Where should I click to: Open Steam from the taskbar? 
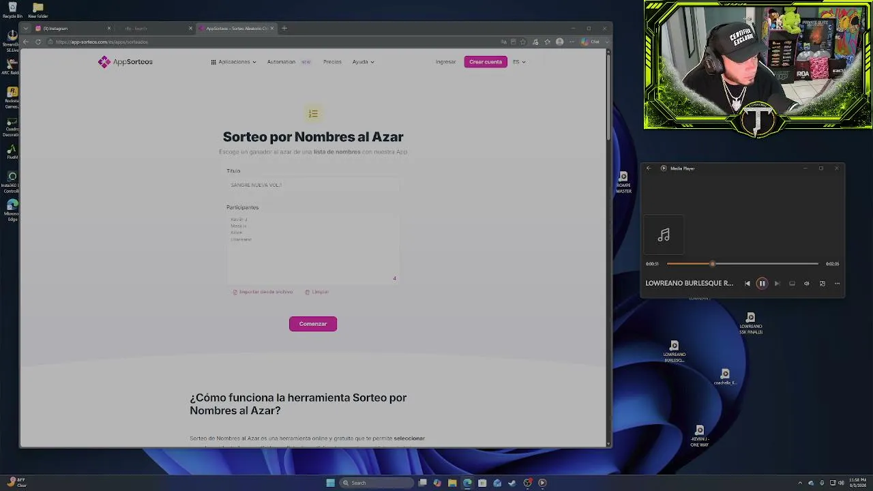(x=512, y=483)
